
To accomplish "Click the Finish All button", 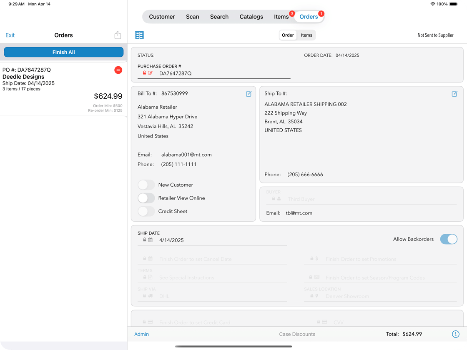I will (63, 52).
